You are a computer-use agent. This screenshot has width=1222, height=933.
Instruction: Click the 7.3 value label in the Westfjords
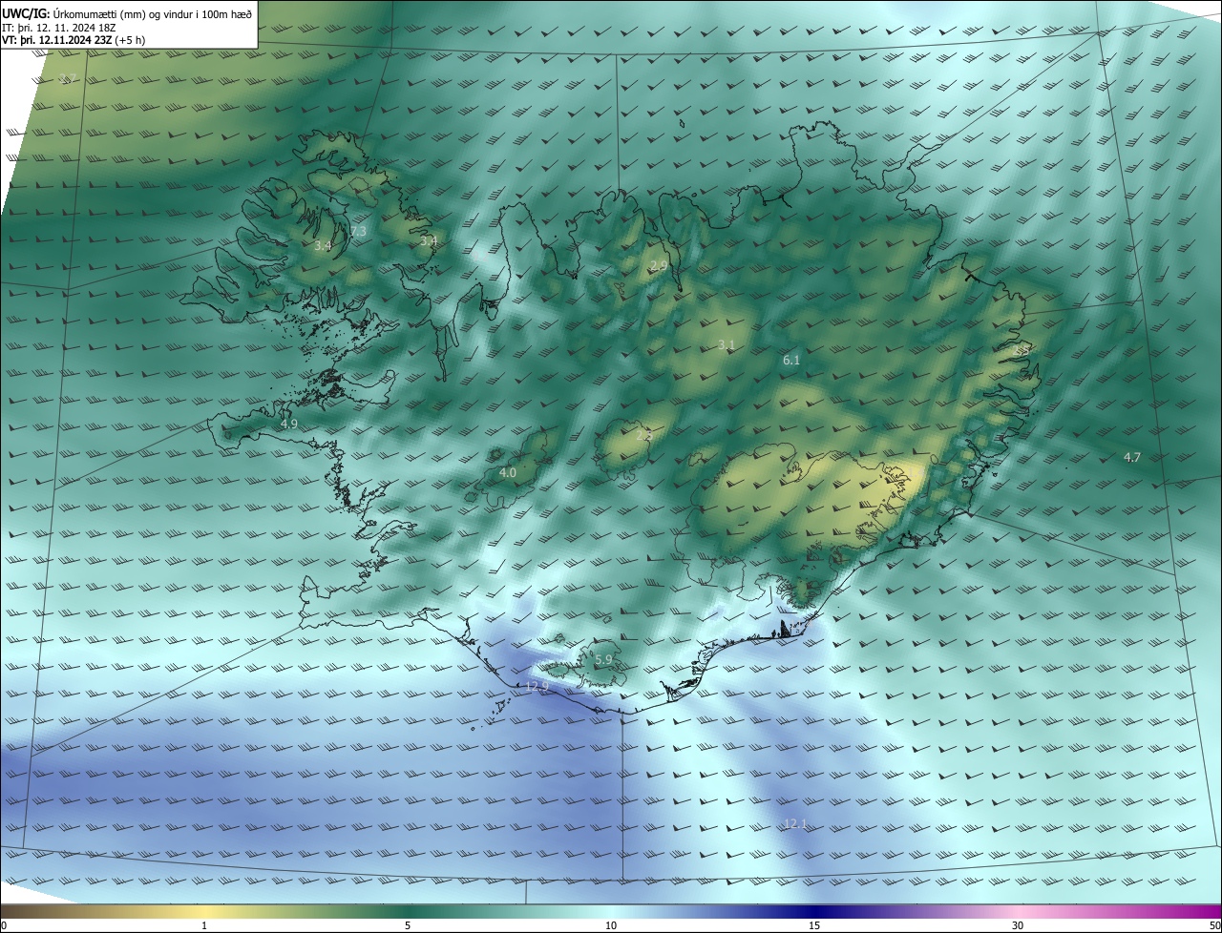click(358, 232)
